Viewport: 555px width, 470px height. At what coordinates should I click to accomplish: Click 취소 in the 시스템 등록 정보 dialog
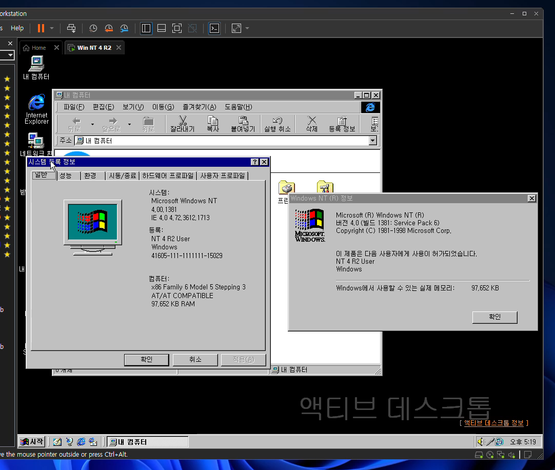pyautogui.click(x=195, y=360)
